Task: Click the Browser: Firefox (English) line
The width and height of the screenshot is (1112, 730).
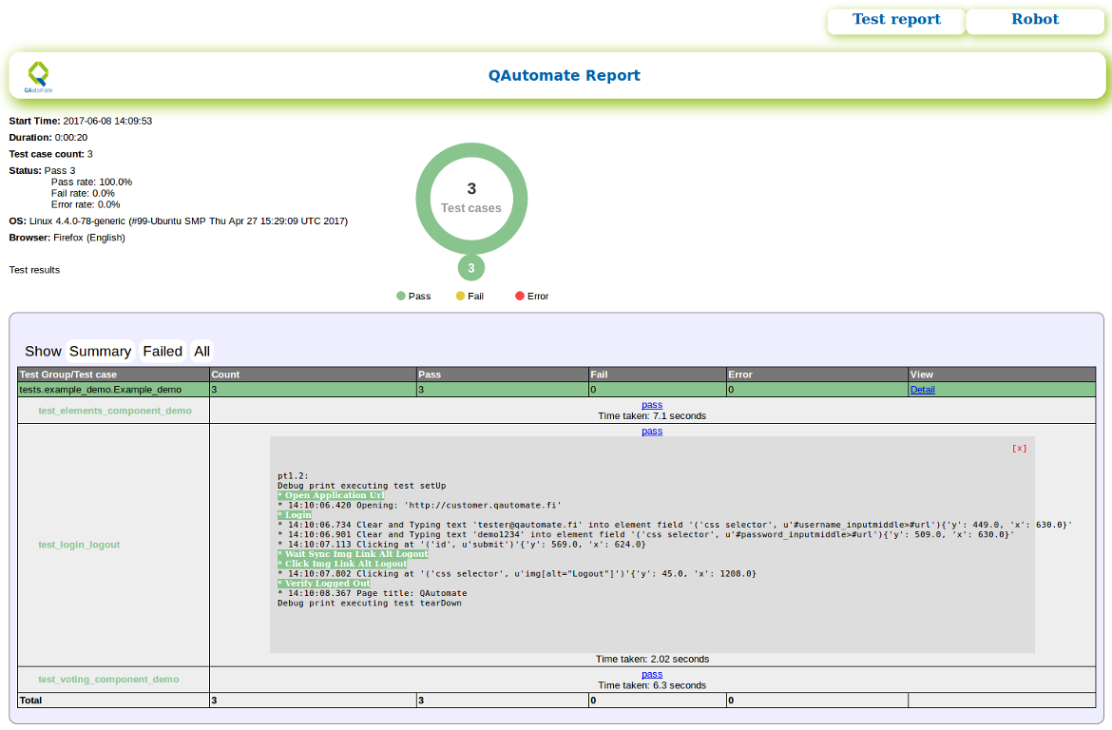Action: 67,238
